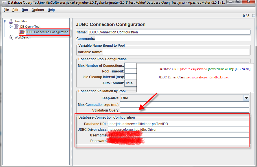Click the Pool Timeout field
Screen dimensions: 257x167
coord(131,71)
